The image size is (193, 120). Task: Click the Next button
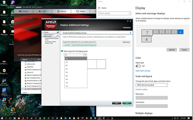point(127,103)
